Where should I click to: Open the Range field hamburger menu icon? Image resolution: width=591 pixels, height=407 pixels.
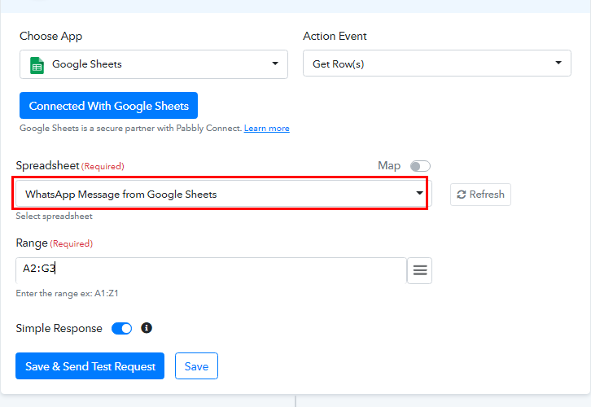[420, 270]
